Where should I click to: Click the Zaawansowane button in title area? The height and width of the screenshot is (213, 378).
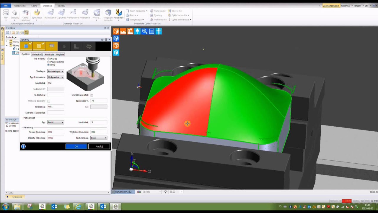(331, 6)
